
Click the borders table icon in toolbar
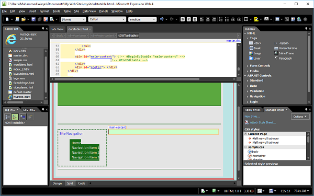246,19
